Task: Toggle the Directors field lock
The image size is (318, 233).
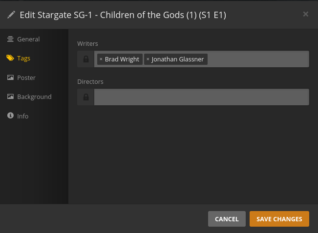Action: point(86,97)
